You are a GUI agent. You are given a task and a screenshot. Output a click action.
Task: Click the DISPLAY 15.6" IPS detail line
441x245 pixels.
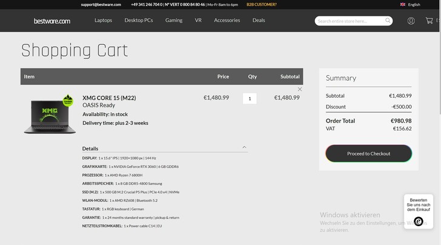pos(119,158)
